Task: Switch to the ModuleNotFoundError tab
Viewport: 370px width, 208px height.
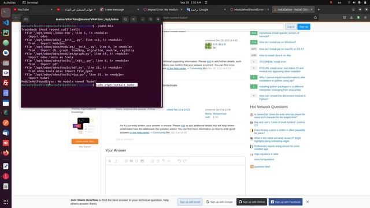Action: tap(249, 10)
